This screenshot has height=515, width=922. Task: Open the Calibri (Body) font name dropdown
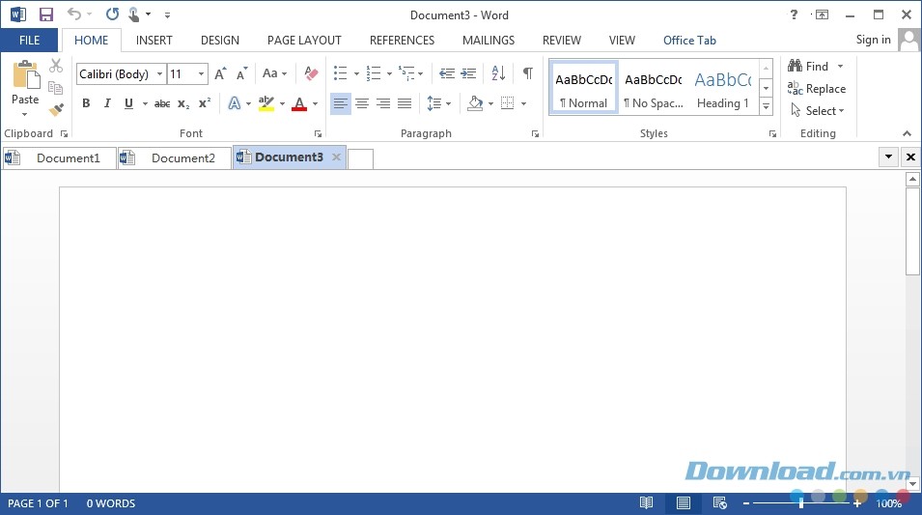tap(159, 74)
